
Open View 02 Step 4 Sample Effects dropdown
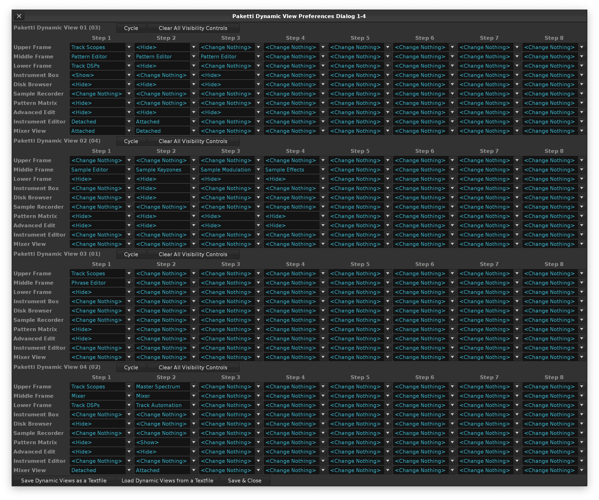295,169
